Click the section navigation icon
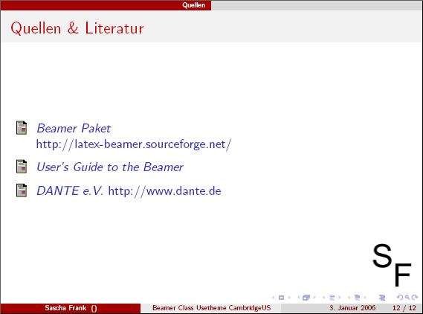The image size is (423, 314). [x=357, y=298]
